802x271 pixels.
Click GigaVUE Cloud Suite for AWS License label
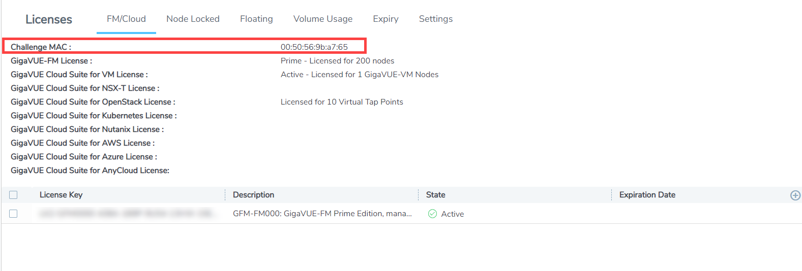[x=82, y=143]
